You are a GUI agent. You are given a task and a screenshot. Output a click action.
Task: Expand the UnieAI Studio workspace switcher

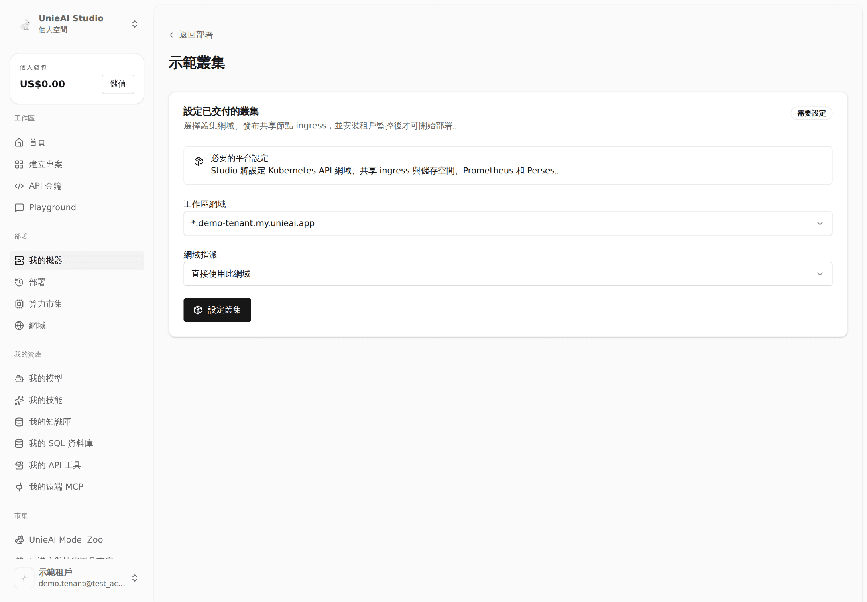coord(135,24)
